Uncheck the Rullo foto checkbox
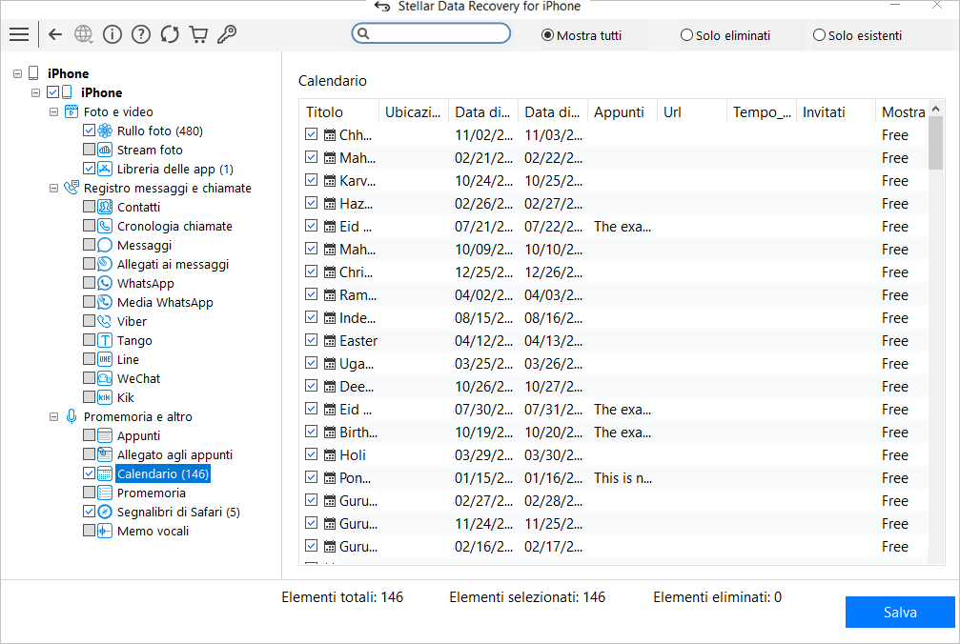This screenshot has height=644, width=960. tap(89, 131)
